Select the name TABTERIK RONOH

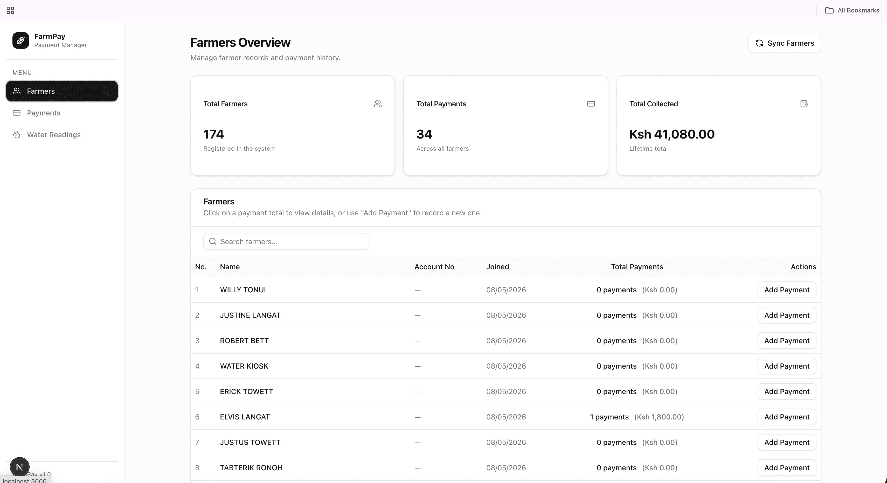coord(251,468)
